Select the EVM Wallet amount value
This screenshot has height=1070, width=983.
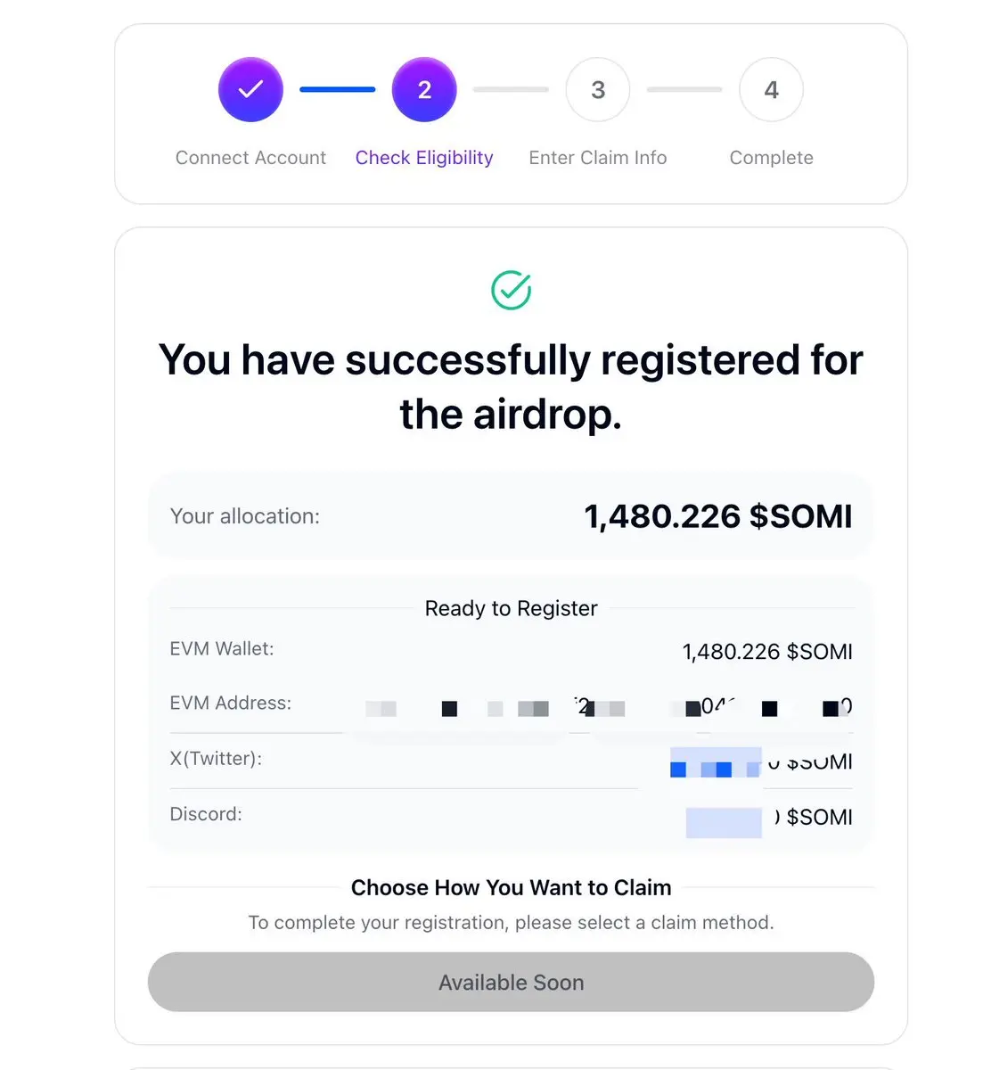pos(767,652)
